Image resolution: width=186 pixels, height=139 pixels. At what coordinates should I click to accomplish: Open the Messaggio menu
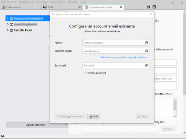(x=42, y=2)
